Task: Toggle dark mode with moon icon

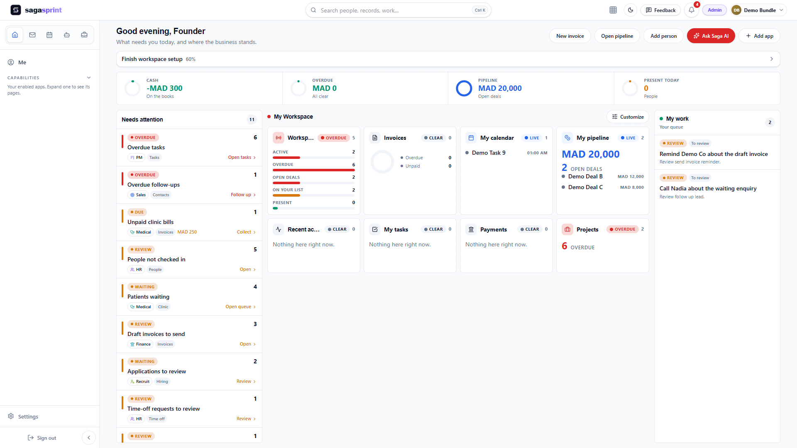Action: [631, 10]
